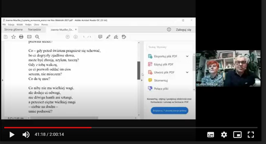Click the webcam video thumbnail

(228, 68)
